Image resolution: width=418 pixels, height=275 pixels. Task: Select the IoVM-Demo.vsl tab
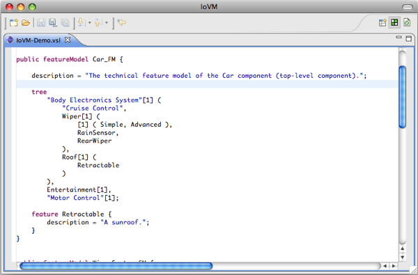pyautogui.click(x=38, y=40)
